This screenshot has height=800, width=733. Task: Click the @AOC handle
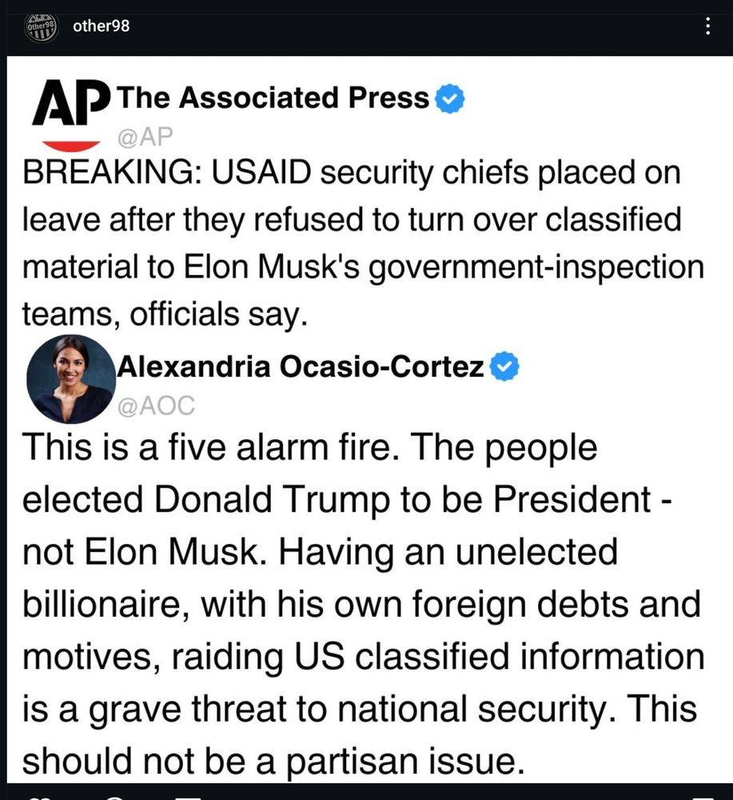(x=156, y=406)
